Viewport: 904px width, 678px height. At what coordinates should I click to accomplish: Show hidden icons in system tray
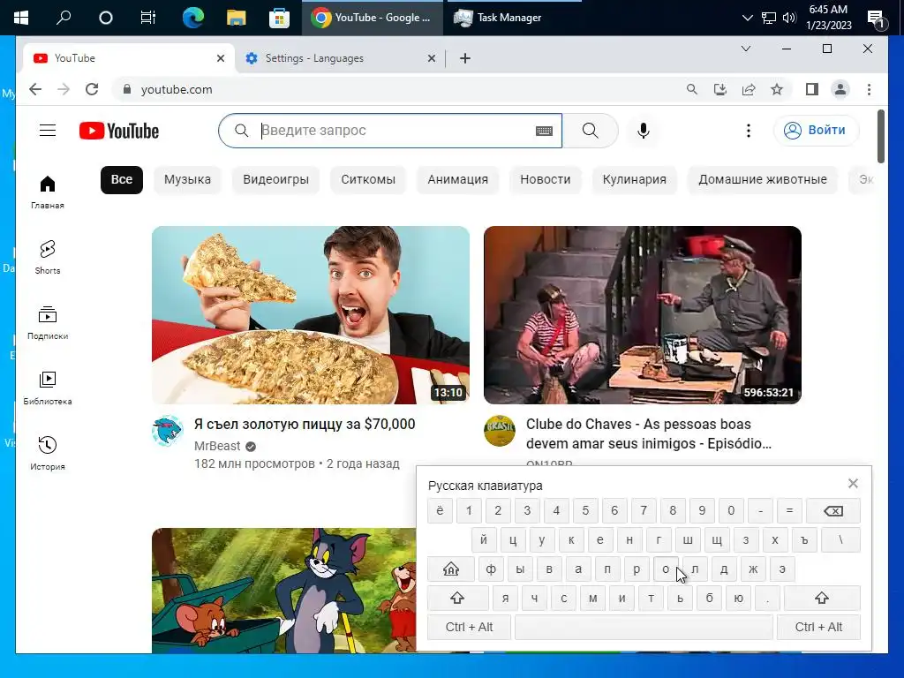747,18
